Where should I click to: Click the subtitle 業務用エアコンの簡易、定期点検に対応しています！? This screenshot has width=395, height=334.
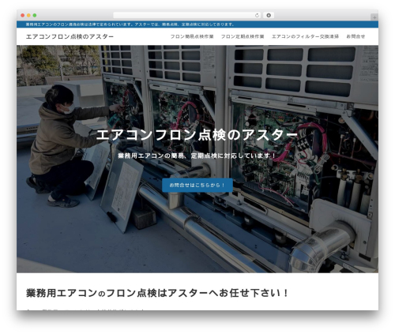point(197,156)
